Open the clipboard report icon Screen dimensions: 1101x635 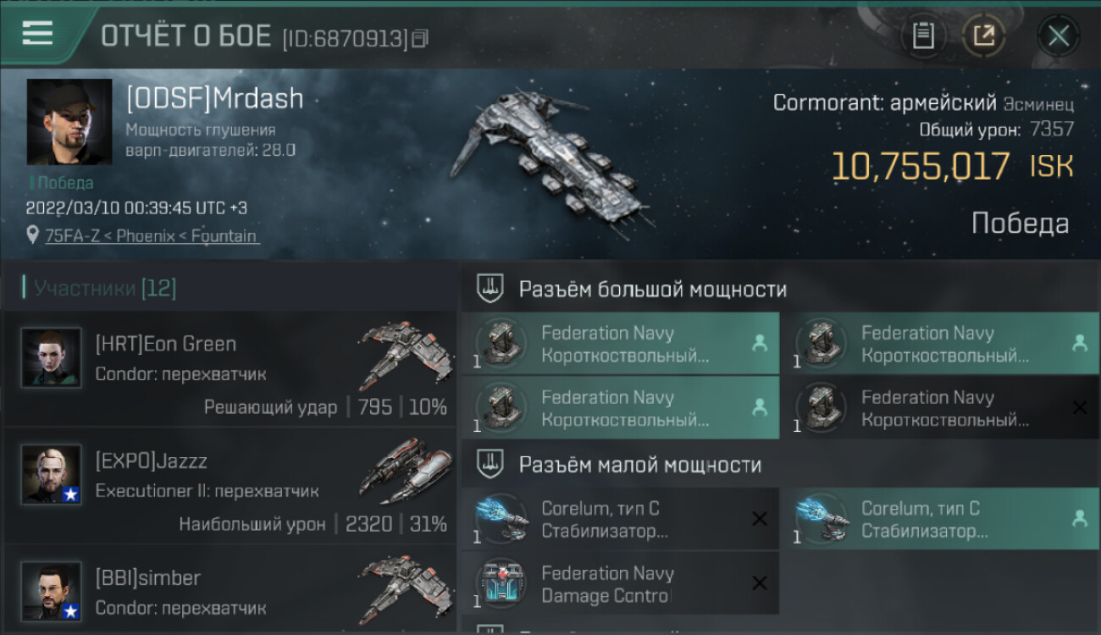(x=923, y=36)
